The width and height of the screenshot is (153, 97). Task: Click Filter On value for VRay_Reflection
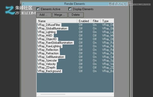[x=95, y=50]
